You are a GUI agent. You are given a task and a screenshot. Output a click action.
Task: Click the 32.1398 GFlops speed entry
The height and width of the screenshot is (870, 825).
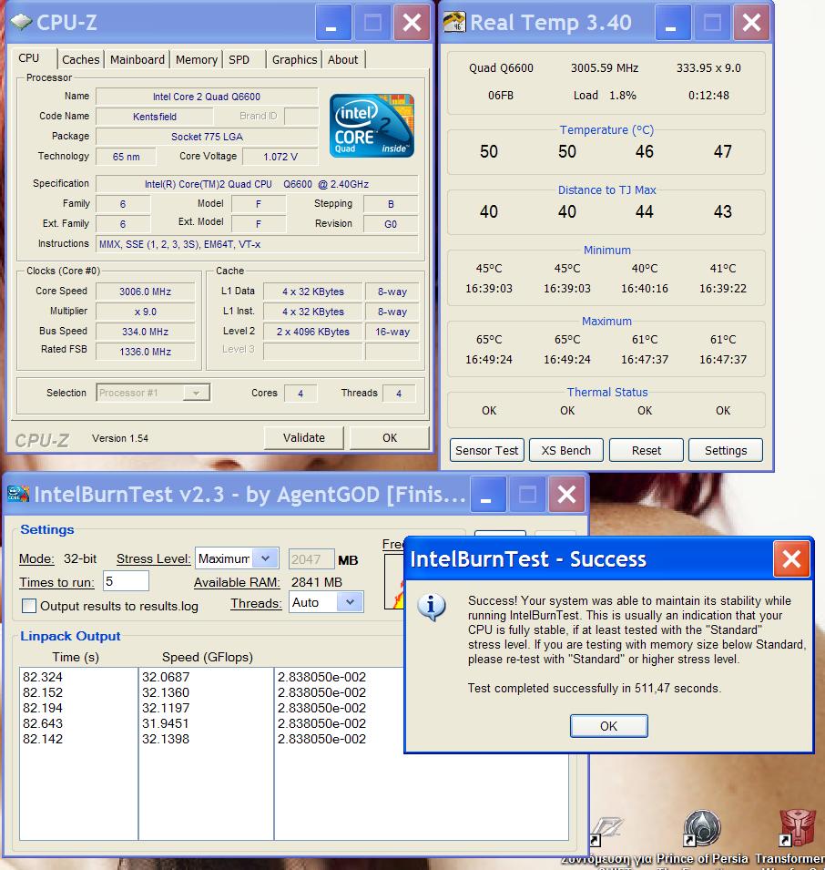[166, 739]
